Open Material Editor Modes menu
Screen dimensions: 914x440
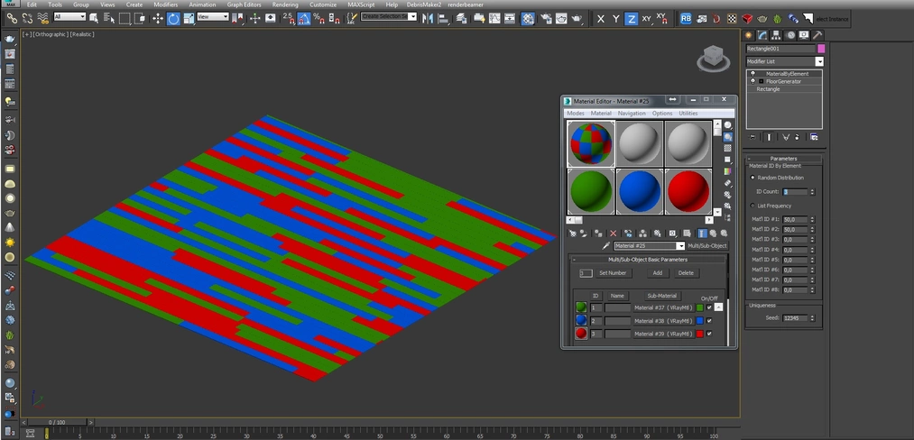tap(576, 113)
